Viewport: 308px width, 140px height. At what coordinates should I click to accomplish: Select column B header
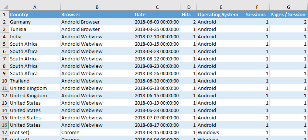click(97, 7)
